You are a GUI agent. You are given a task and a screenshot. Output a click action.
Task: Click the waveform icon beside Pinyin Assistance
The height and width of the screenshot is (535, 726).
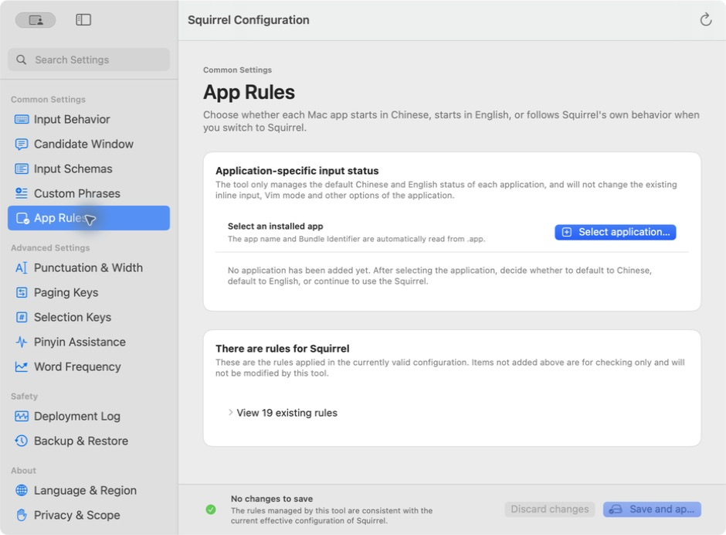click(x=22, y=342)
